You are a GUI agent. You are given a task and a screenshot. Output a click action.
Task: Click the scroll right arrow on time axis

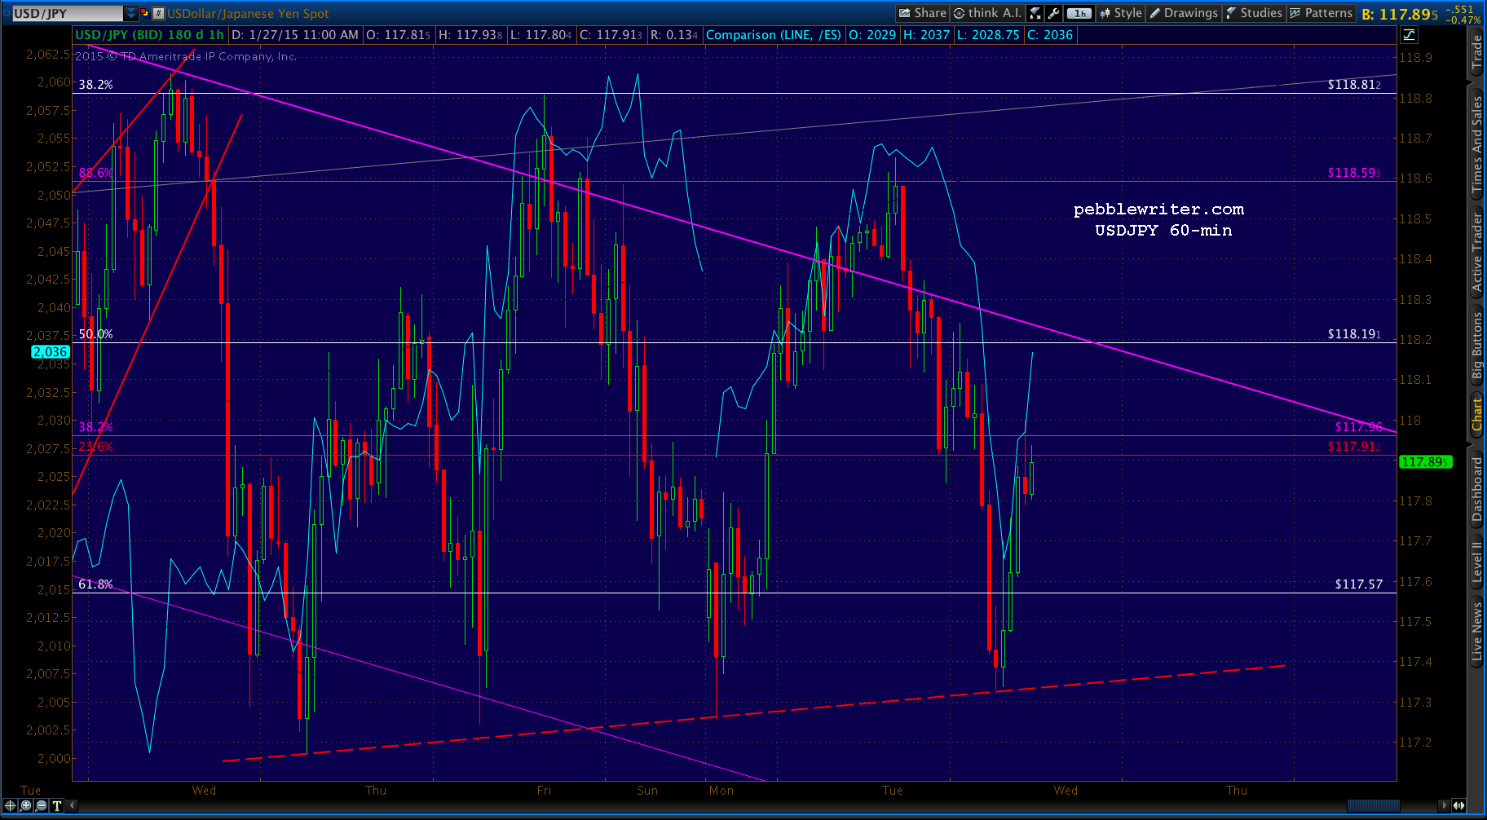(x=1445, y=805)
